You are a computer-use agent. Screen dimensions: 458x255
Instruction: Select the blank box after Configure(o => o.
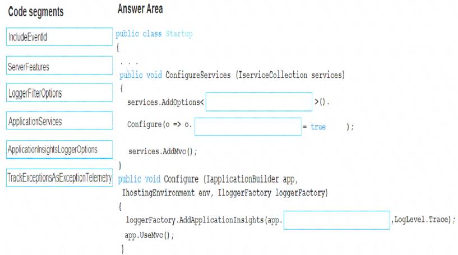click(x=248, y=127)
